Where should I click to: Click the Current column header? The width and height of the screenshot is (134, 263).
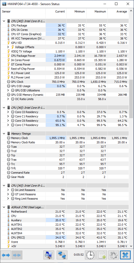(56, 11)
